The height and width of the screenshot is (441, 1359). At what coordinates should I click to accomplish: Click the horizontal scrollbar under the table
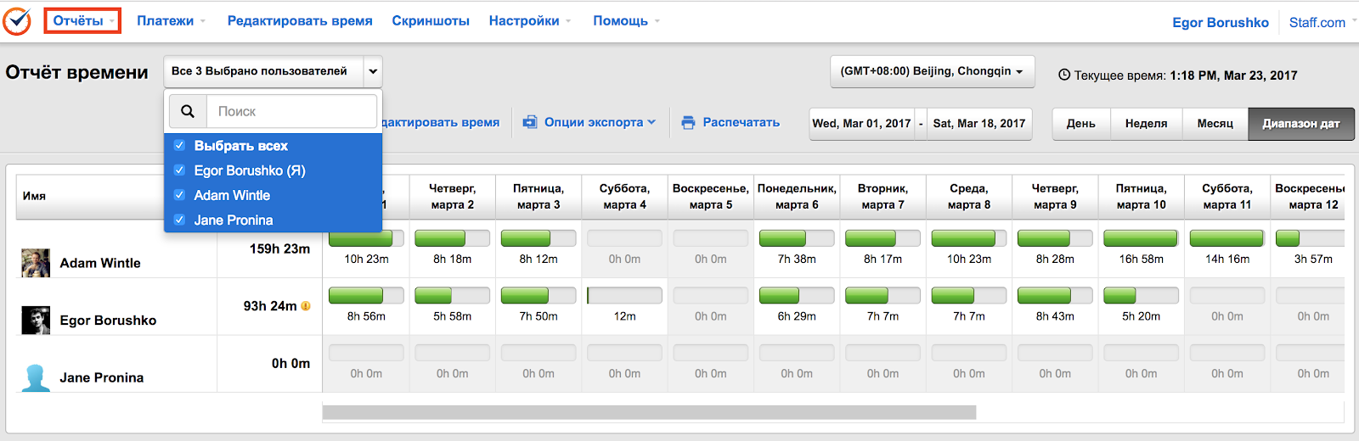click(649, 412)
